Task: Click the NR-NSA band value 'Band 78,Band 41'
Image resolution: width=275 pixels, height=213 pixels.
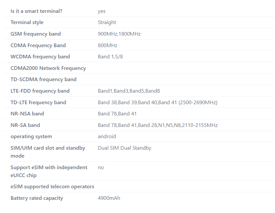Action: [117, 114]
